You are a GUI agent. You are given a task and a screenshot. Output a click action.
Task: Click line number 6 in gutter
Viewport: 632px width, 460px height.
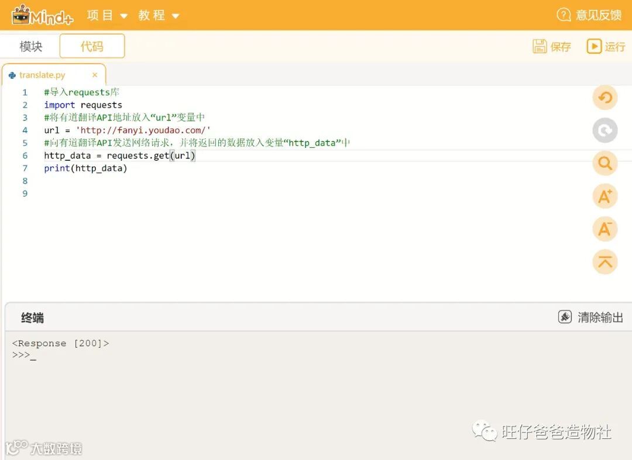25,155
